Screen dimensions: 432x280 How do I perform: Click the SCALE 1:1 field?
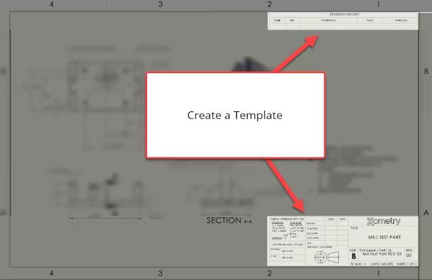[359, 264]
